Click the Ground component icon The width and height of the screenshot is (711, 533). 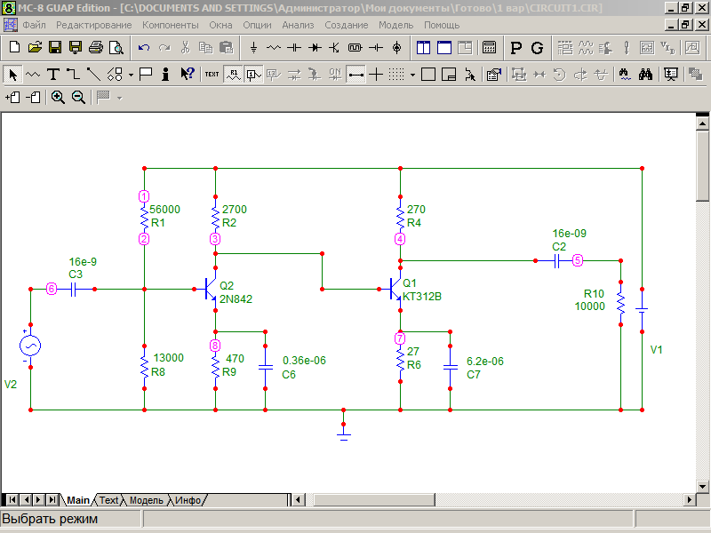[254, 47]
